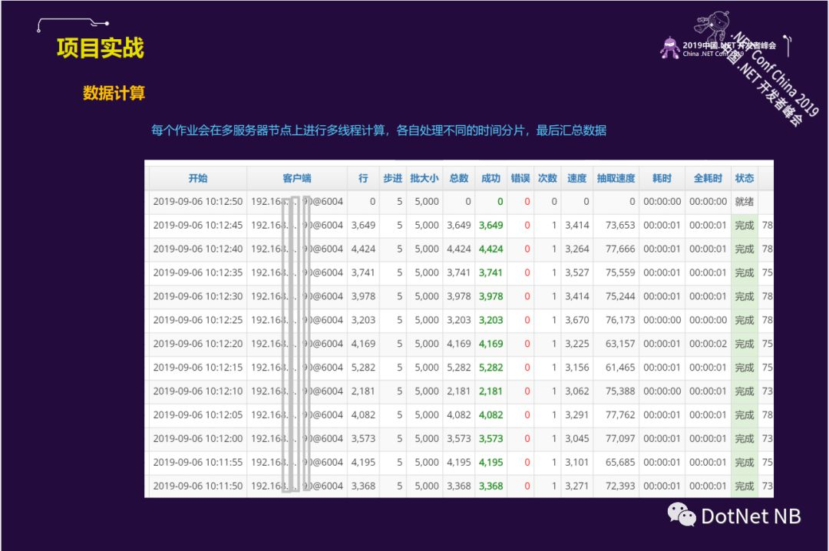Click the 项目实战 slide title

101,48
